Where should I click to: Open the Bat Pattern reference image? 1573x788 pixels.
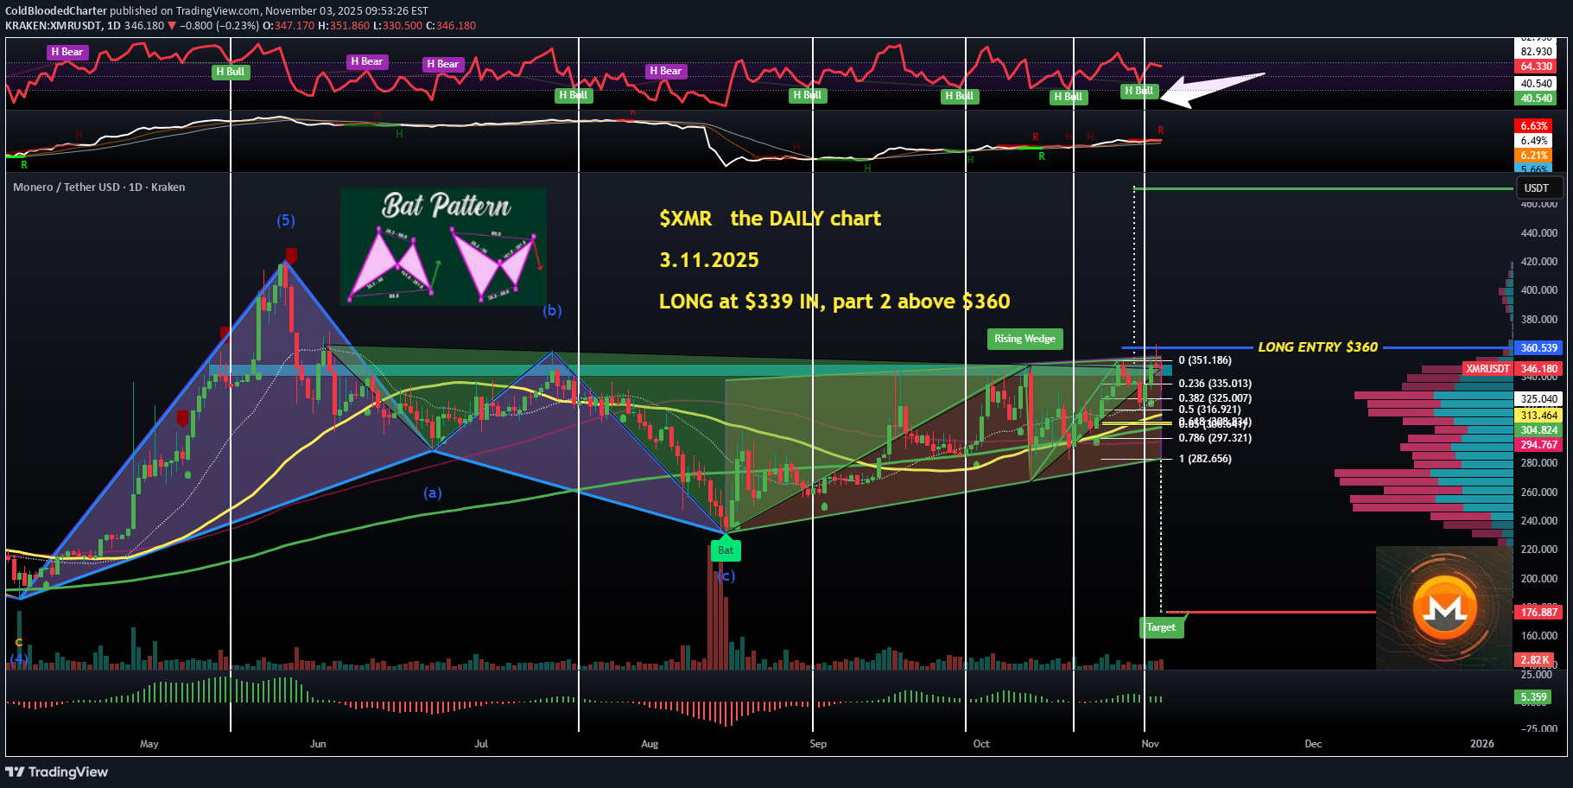(443, 246)
